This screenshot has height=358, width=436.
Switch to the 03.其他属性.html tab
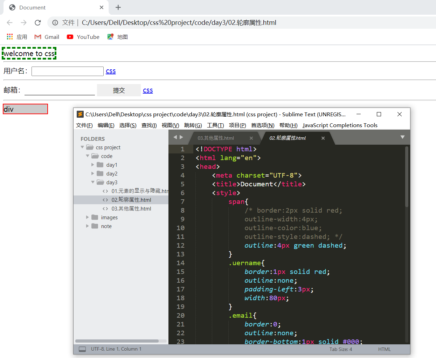pyautogui.click(x=216, y=138)
